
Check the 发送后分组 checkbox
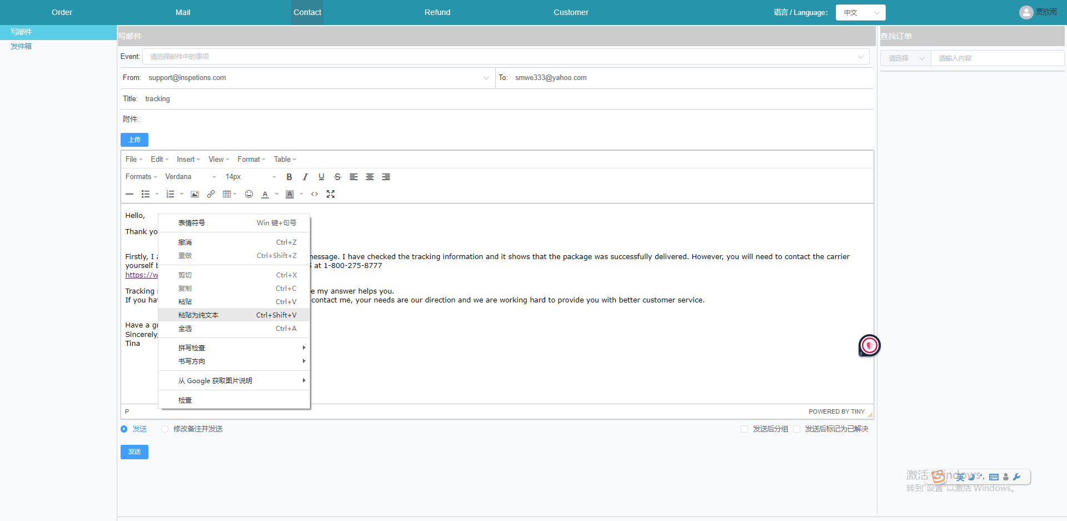coord(744,429)
